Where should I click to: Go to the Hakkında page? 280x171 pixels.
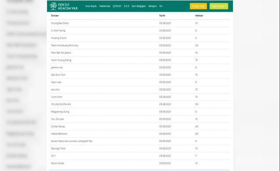tap(105, 6)
